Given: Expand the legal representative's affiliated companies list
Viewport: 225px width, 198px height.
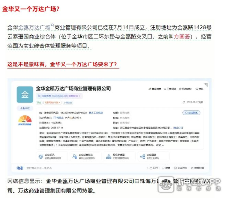Looking at the screenshot, I should pos(73,118).
